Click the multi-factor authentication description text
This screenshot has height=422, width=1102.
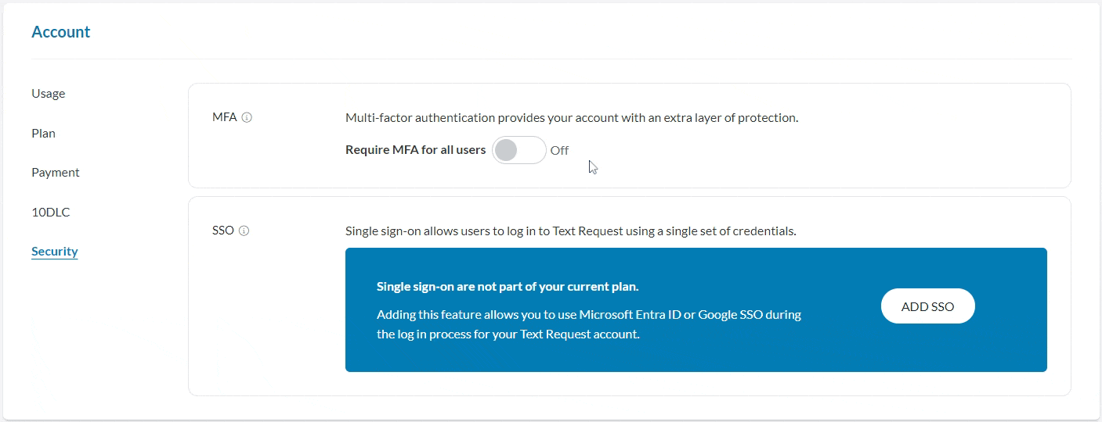pyautogui.click(x=572, y=118)
